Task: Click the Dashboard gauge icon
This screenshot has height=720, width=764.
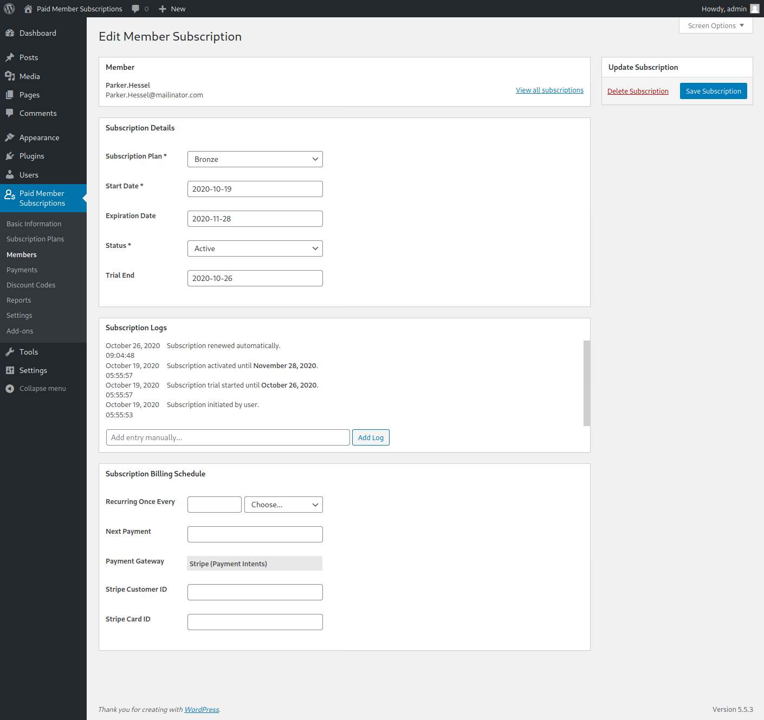Action: [x=10, y=33]
